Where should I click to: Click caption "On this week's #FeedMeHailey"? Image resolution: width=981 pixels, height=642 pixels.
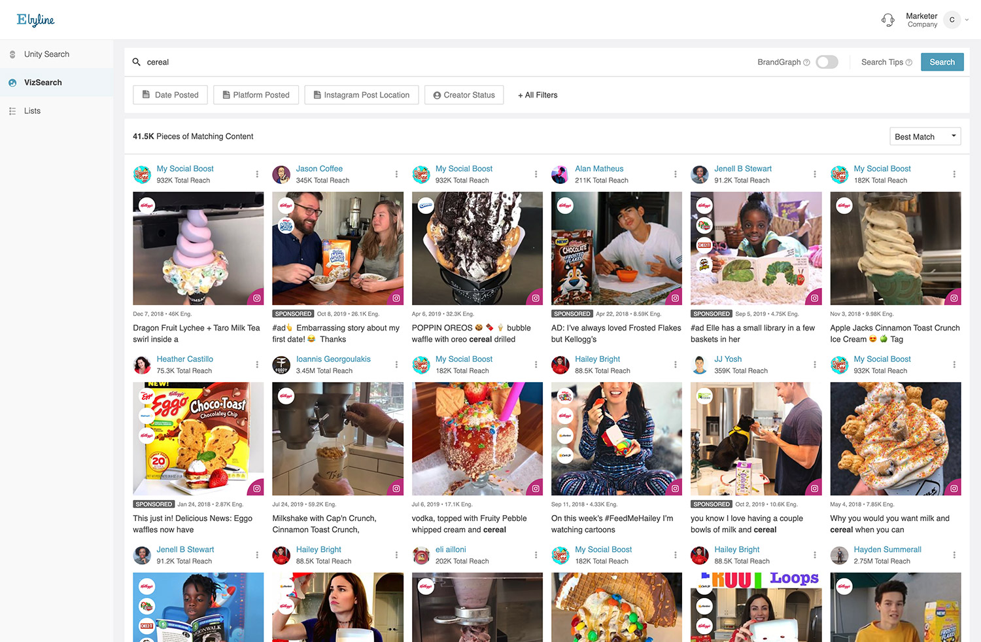[x=612, y=524]
